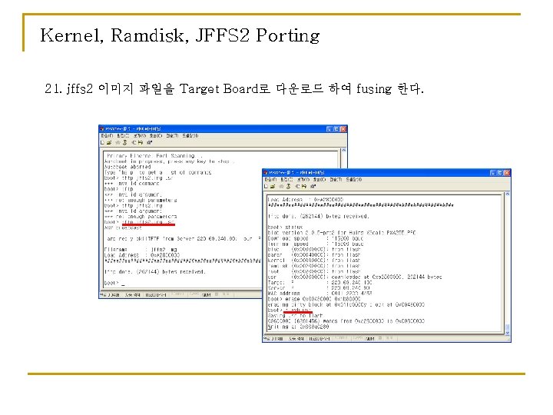Click 'Autoboot aborted' line in back terminal
553x415 pixels.
127,167
